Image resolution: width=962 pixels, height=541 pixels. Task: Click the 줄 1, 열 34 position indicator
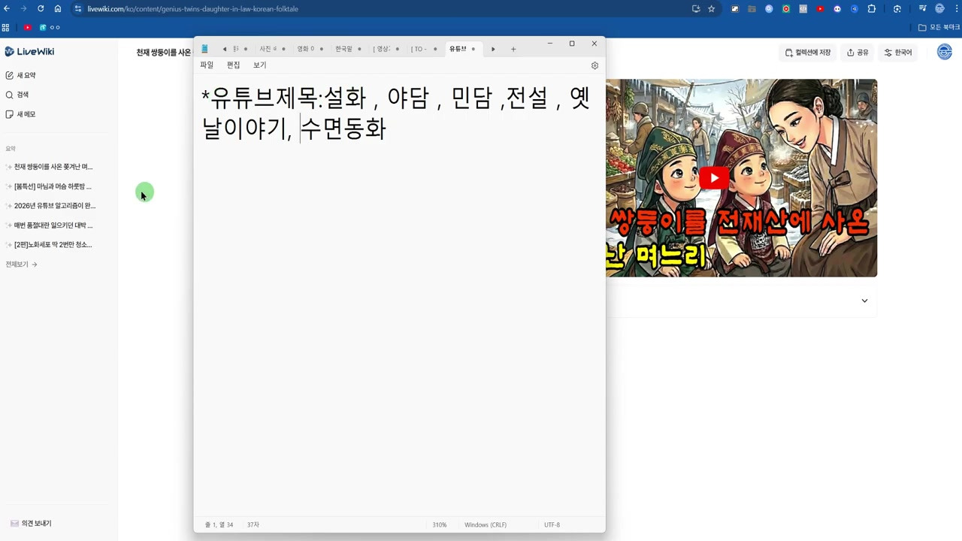click(219, 524)
